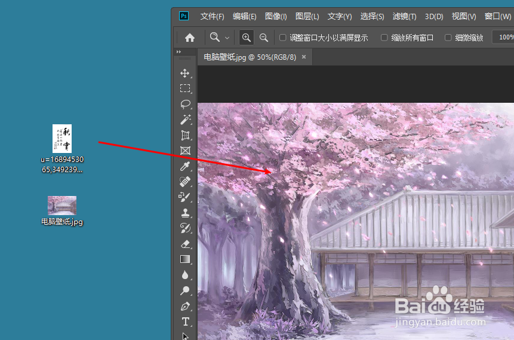
Task: Enable 细微缩放 checkbox
Action: tap(448, 38)
